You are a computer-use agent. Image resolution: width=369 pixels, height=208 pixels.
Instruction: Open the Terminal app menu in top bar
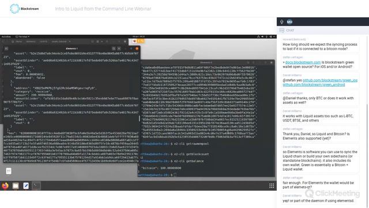(x=22, y=36)
